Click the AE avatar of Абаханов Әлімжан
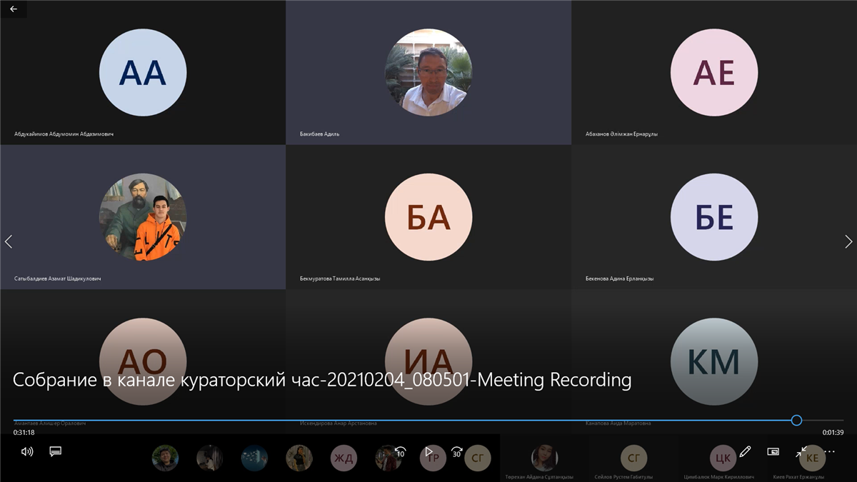 tap(714, 72)
